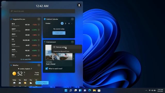Select day 5 in Outlook Calendar
165x93 pixels.
(x=65, y=24)
